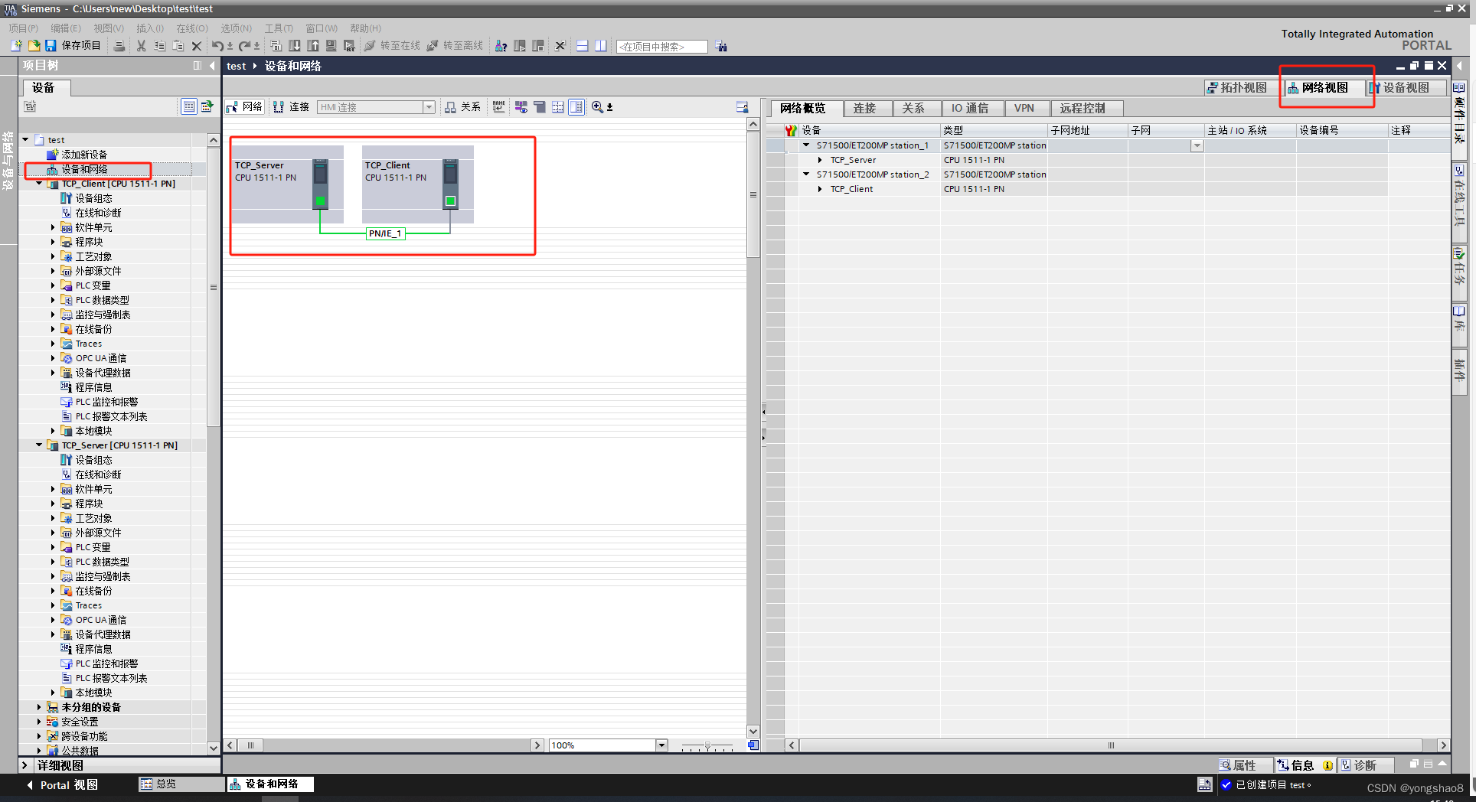Click the download to device icon
Screen dimensions: 1476x802
click(295, 46)
